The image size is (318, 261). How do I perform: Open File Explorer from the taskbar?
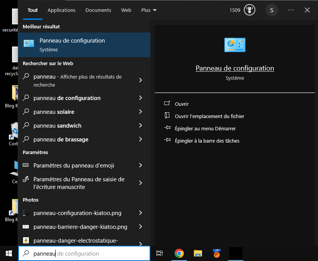[198, 253]
